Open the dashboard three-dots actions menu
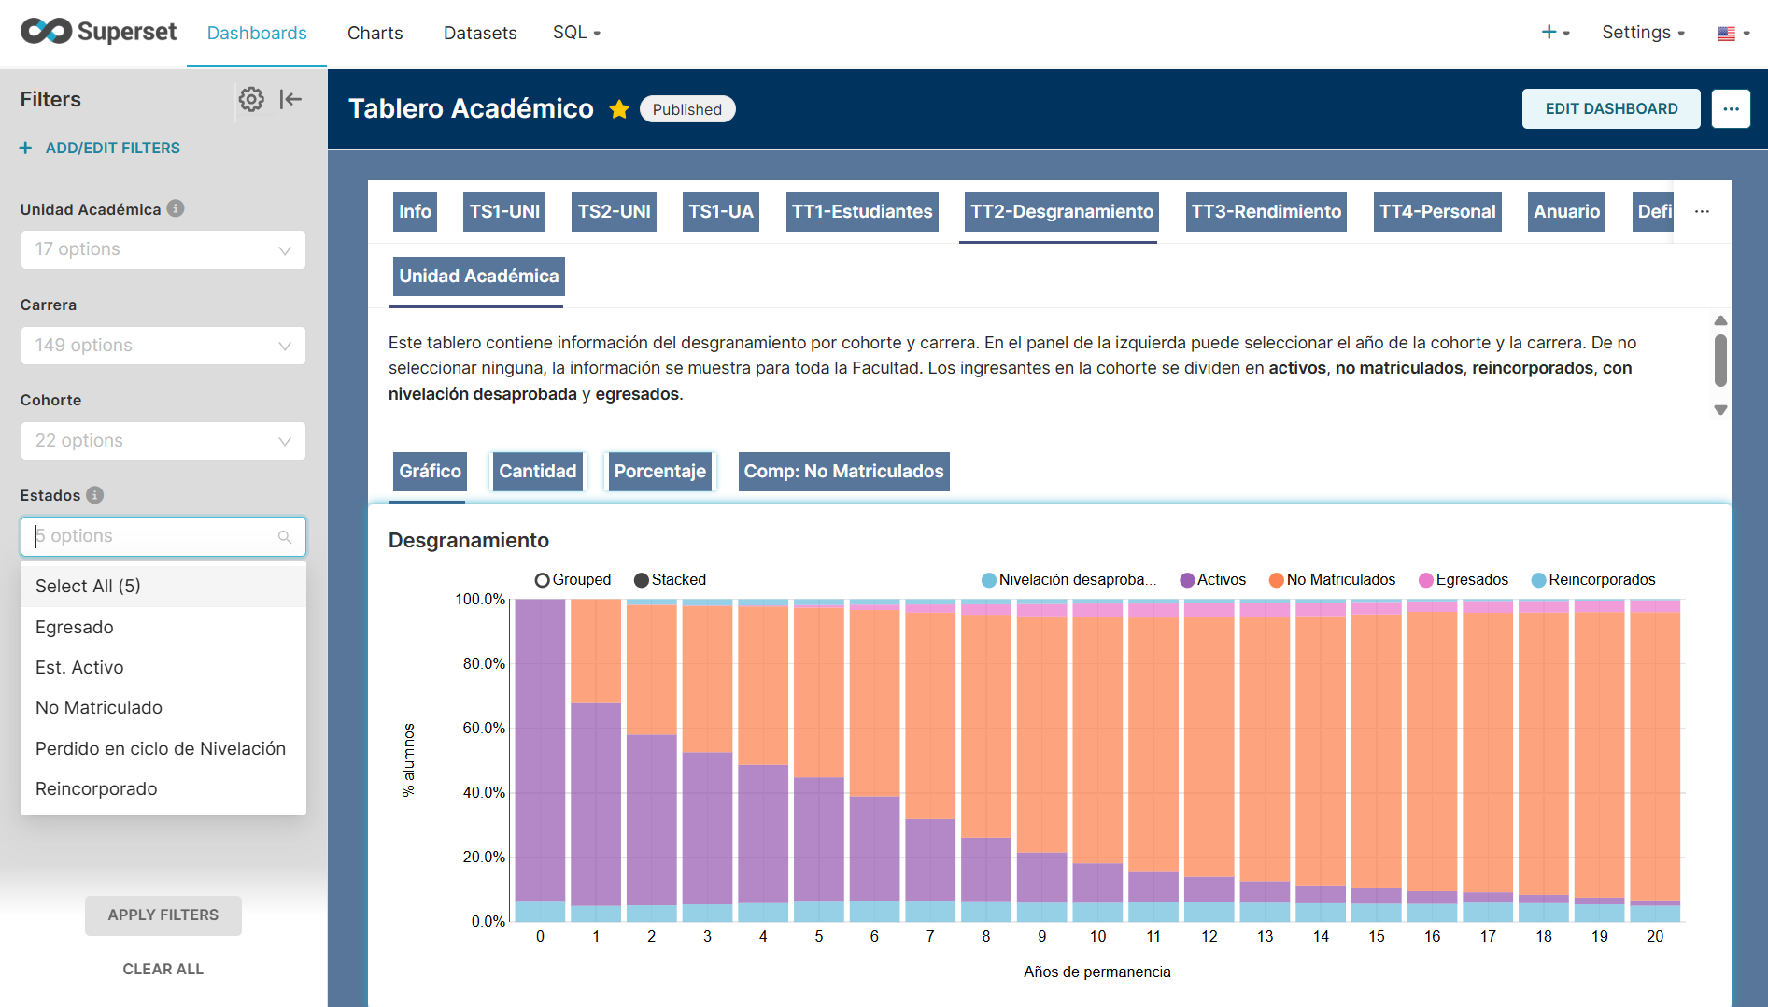 click(x=1730, y=109)
